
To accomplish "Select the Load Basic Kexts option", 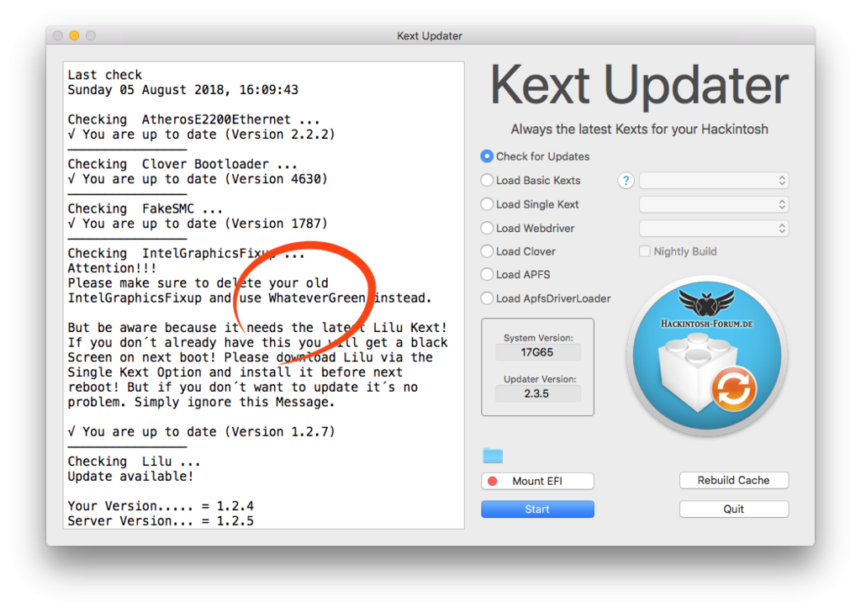I will 487,180.
